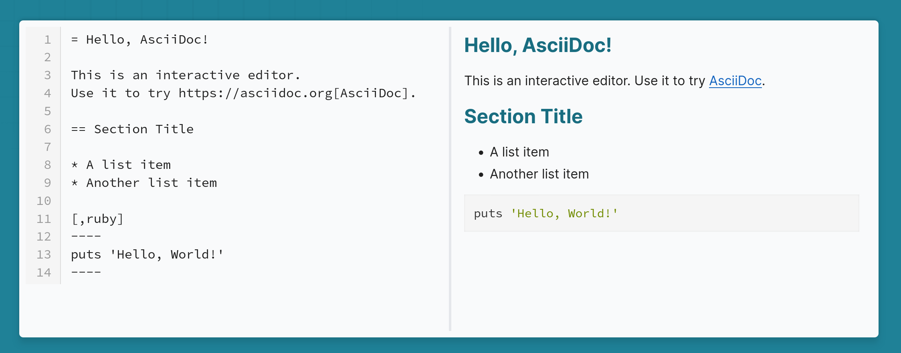Click the editor line '* A list item'
This screenshot has width=901, height=353.
pos(121,165)
